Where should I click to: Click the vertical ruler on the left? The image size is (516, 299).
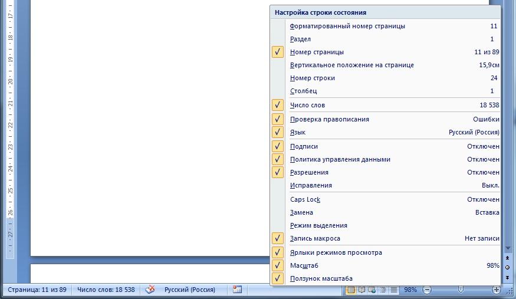(10, 129)
